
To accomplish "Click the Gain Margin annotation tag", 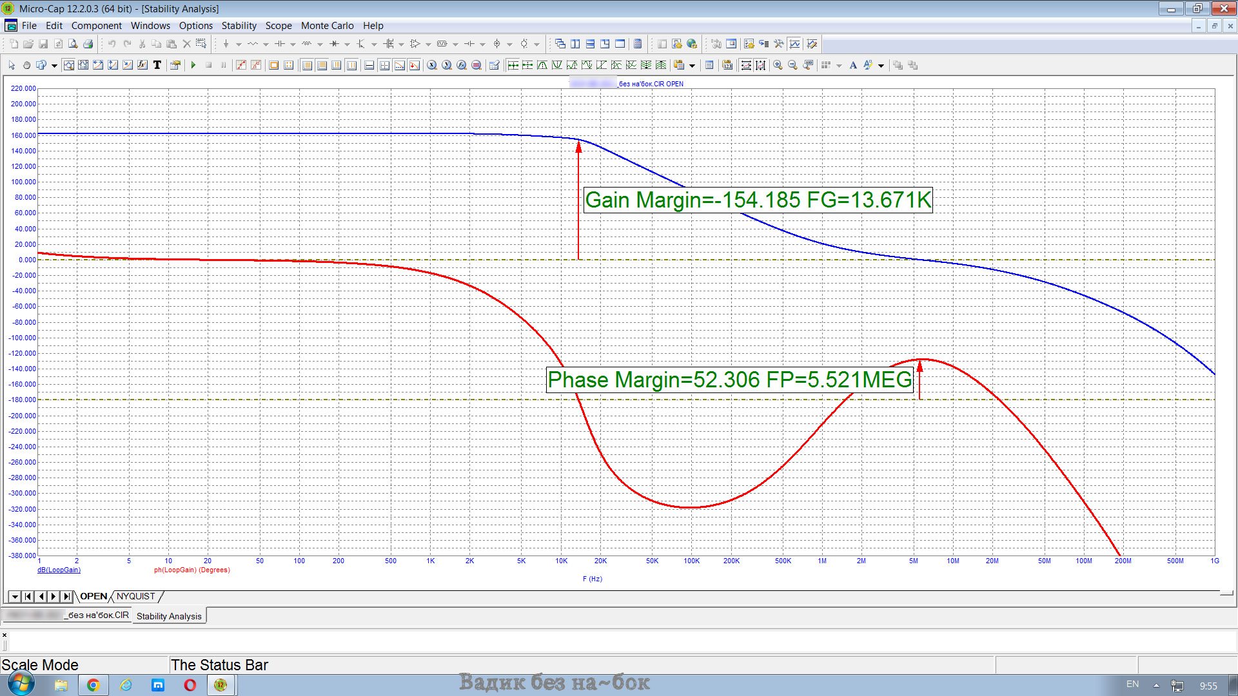I will tap(758, 200).
